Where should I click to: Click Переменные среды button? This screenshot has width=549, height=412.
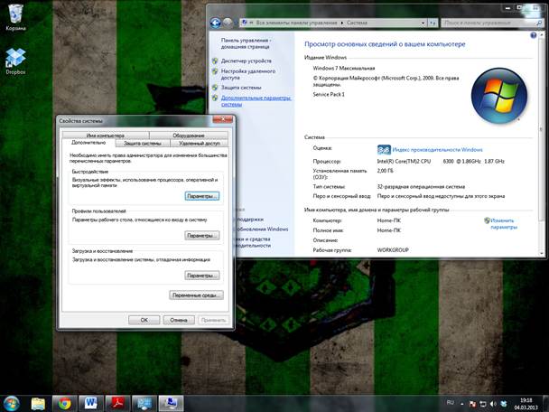197,295
